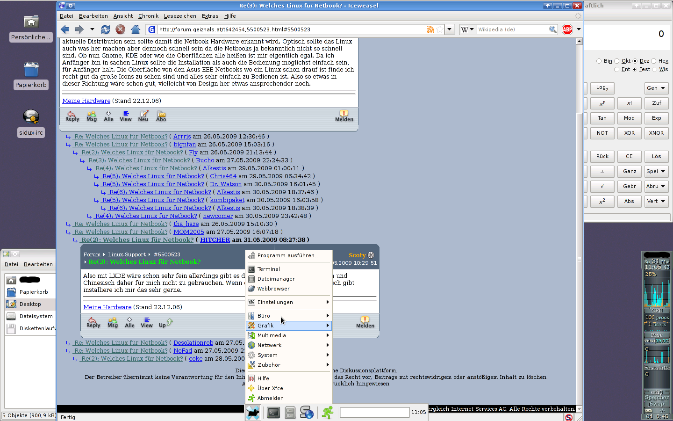Image resolution: width=673 pixels, height=421 pixels.
Task: Launch the web browser globe panel icon
Action: coord(307,413)
